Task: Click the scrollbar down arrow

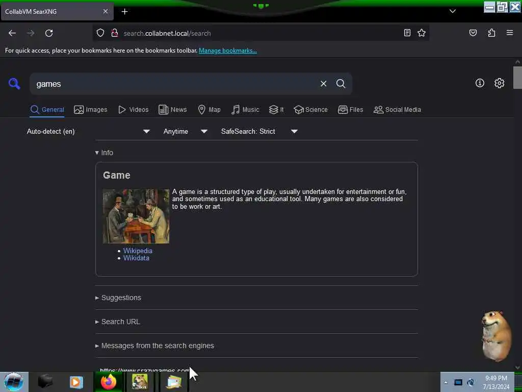Action: tap(517, 367)
